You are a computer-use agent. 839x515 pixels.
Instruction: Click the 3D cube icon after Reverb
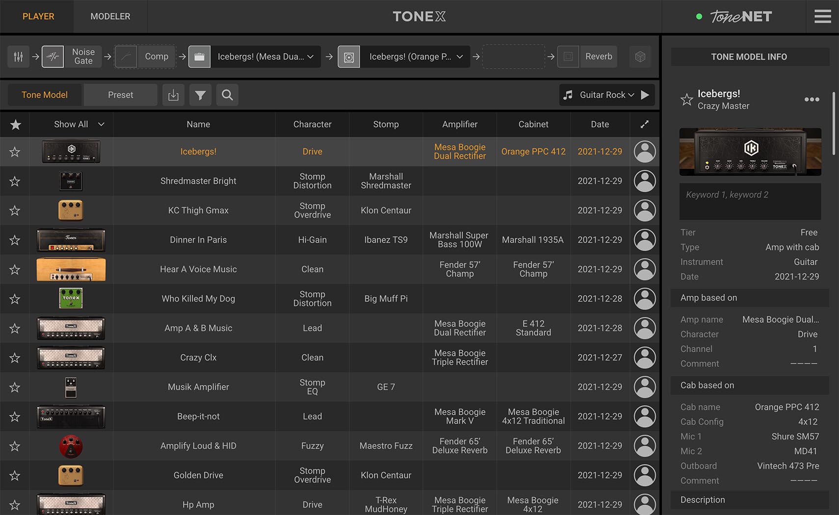click(640, 57)
